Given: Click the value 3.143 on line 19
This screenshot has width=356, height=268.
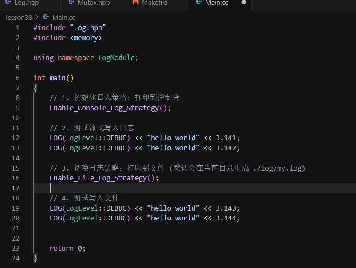Looking at the screenshot, I should point(226,208).
